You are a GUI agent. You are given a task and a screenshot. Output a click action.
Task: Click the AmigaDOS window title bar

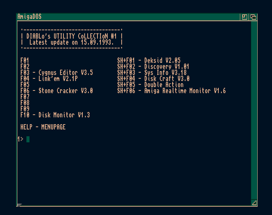(x=128, y=17)
